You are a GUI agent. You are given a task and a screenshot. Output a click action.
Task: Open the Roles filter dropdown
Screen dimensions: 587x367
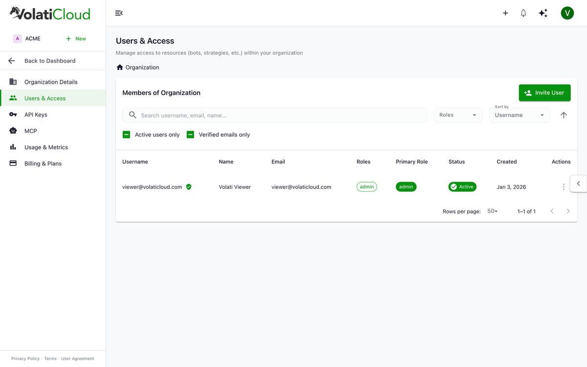click(x=458, y=115)
